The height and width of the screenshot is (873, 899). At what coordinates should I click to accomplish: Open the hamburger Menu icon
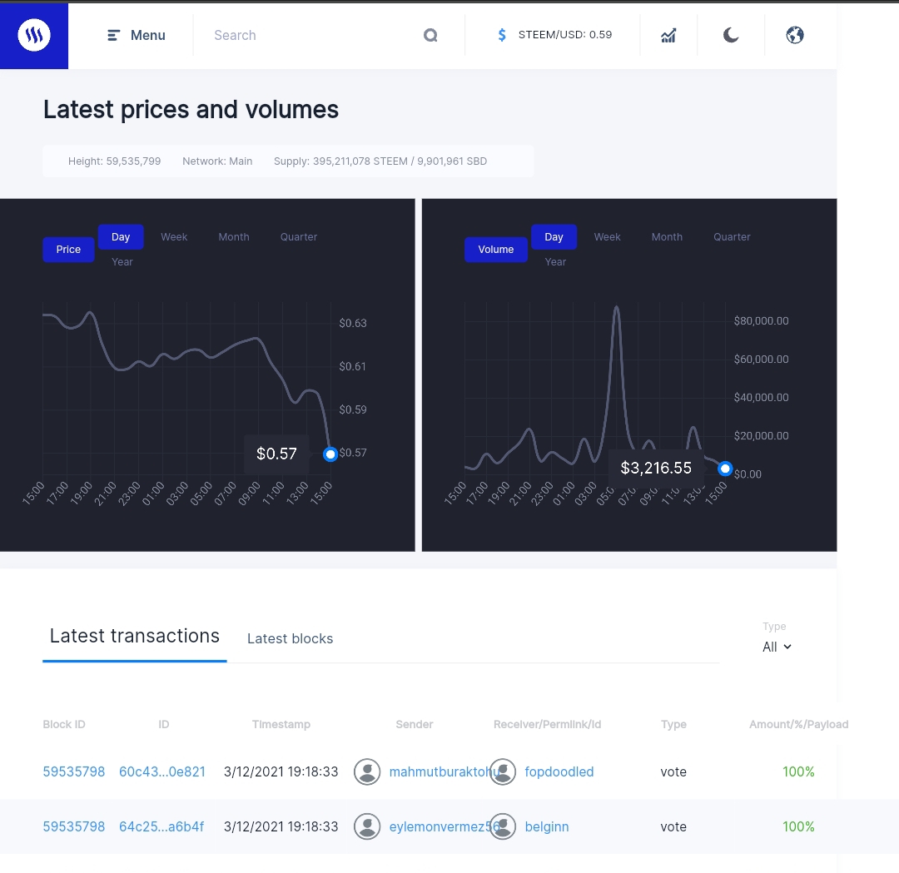[x=113, y=36]
